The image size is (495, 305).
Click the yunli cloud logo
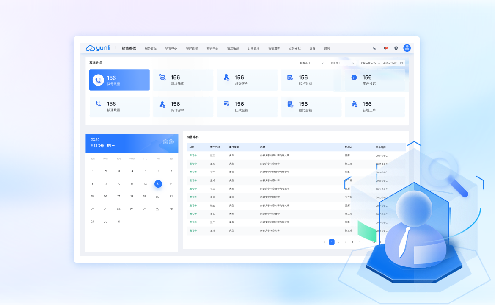pyautogui.click(x=98, y=48)
